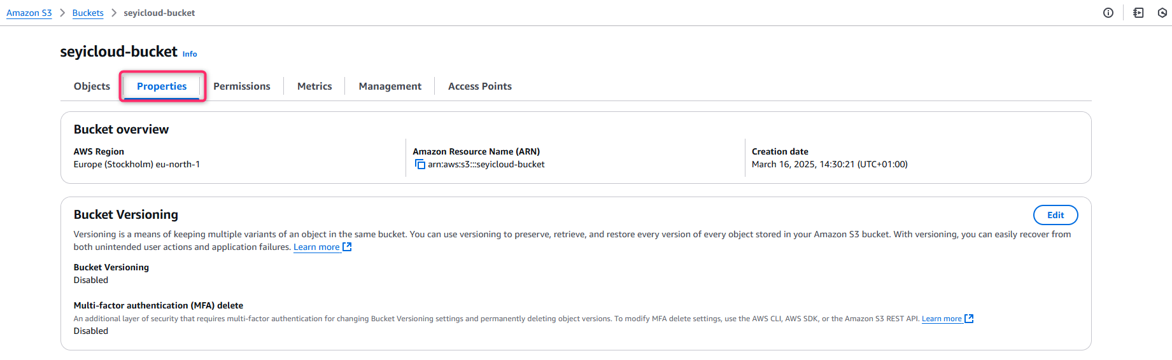Click Multi-factor authentication (MFA) delete label
The image size is (1172, 360).
point(159,305)
